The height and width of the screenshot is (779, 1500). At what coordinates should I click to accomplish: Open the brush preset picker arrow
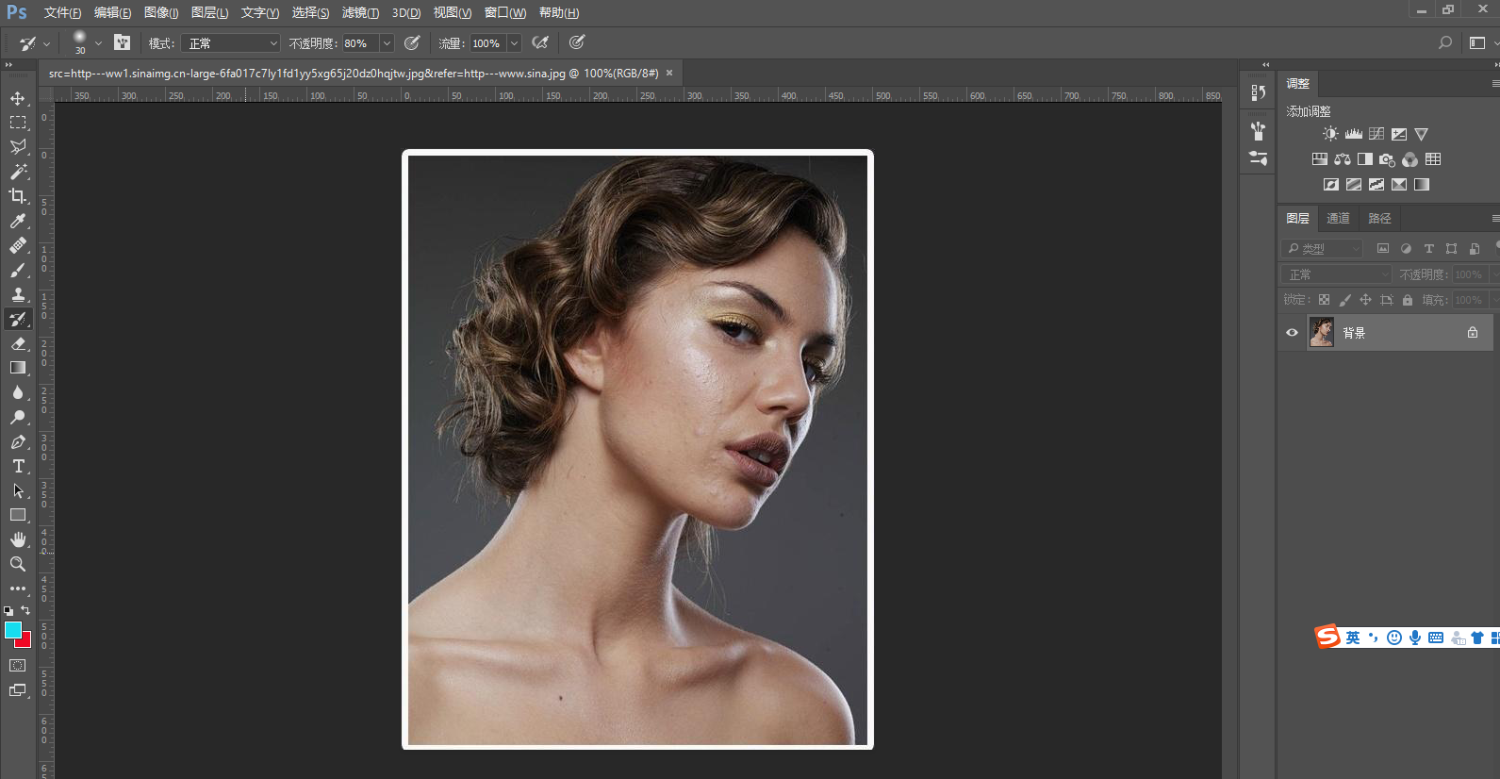pyautogui.click(x=98, y=43)
